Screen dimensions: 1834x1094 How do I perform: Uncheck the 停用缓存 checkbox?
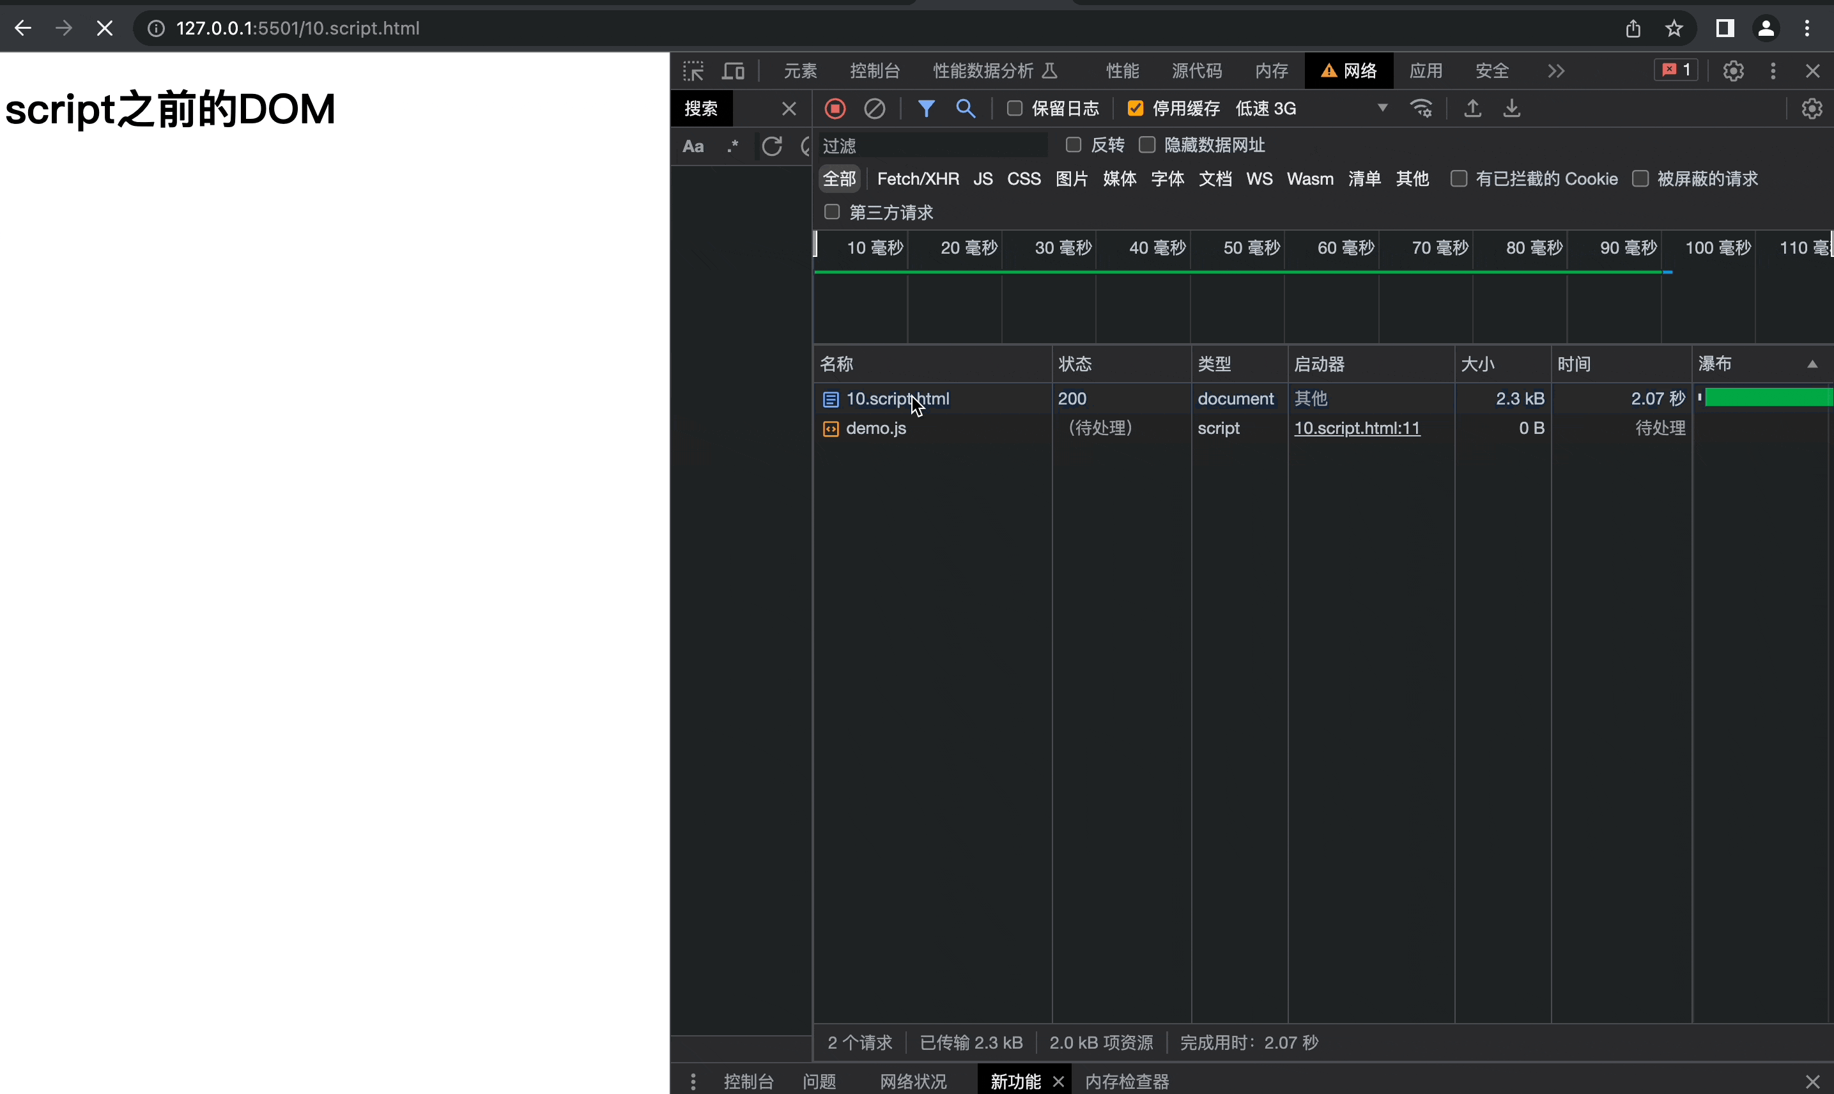pyautogui.click(x=1135, y=109)
